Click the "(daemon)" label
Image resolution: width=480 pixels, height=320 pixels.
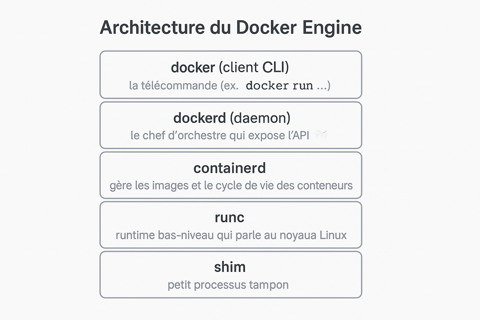tap(260, 118)
